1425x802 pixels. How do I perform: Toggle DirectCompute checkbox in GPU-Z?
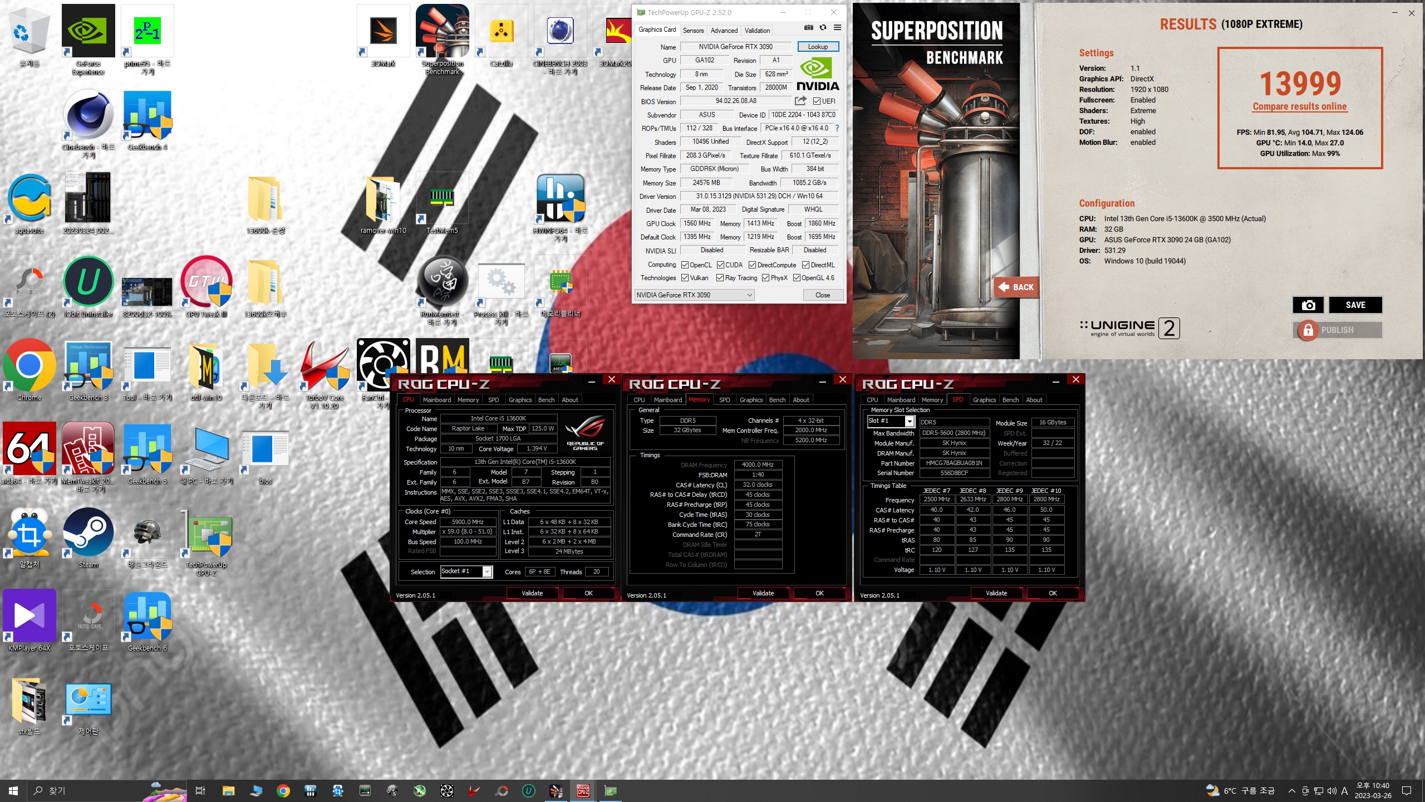[752, 265]
